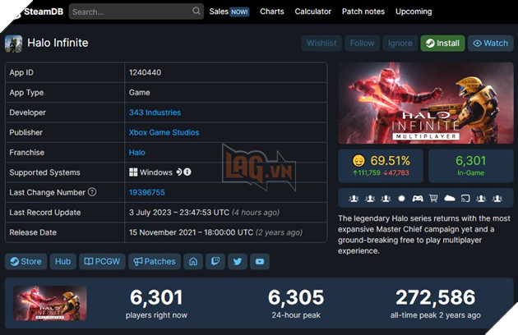
Task: Click the Steam Deck icon beside Windows
Action: point(178,172)
